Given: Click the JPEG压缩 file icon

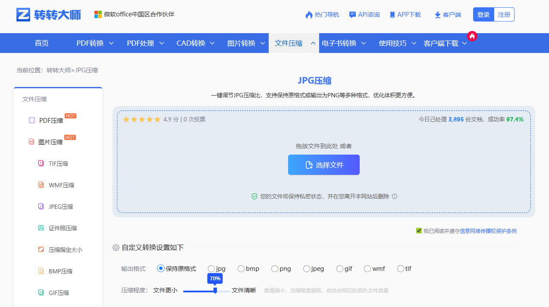Looking at the screenshot, I should [41, 206].
